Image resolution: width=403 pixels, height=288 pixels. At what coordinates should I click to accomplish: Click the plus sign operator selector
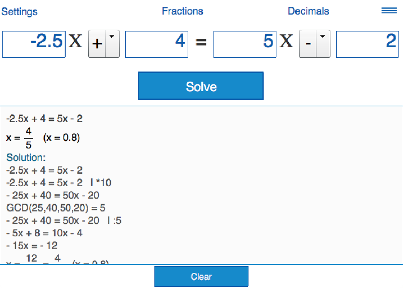tap(98, 44)
